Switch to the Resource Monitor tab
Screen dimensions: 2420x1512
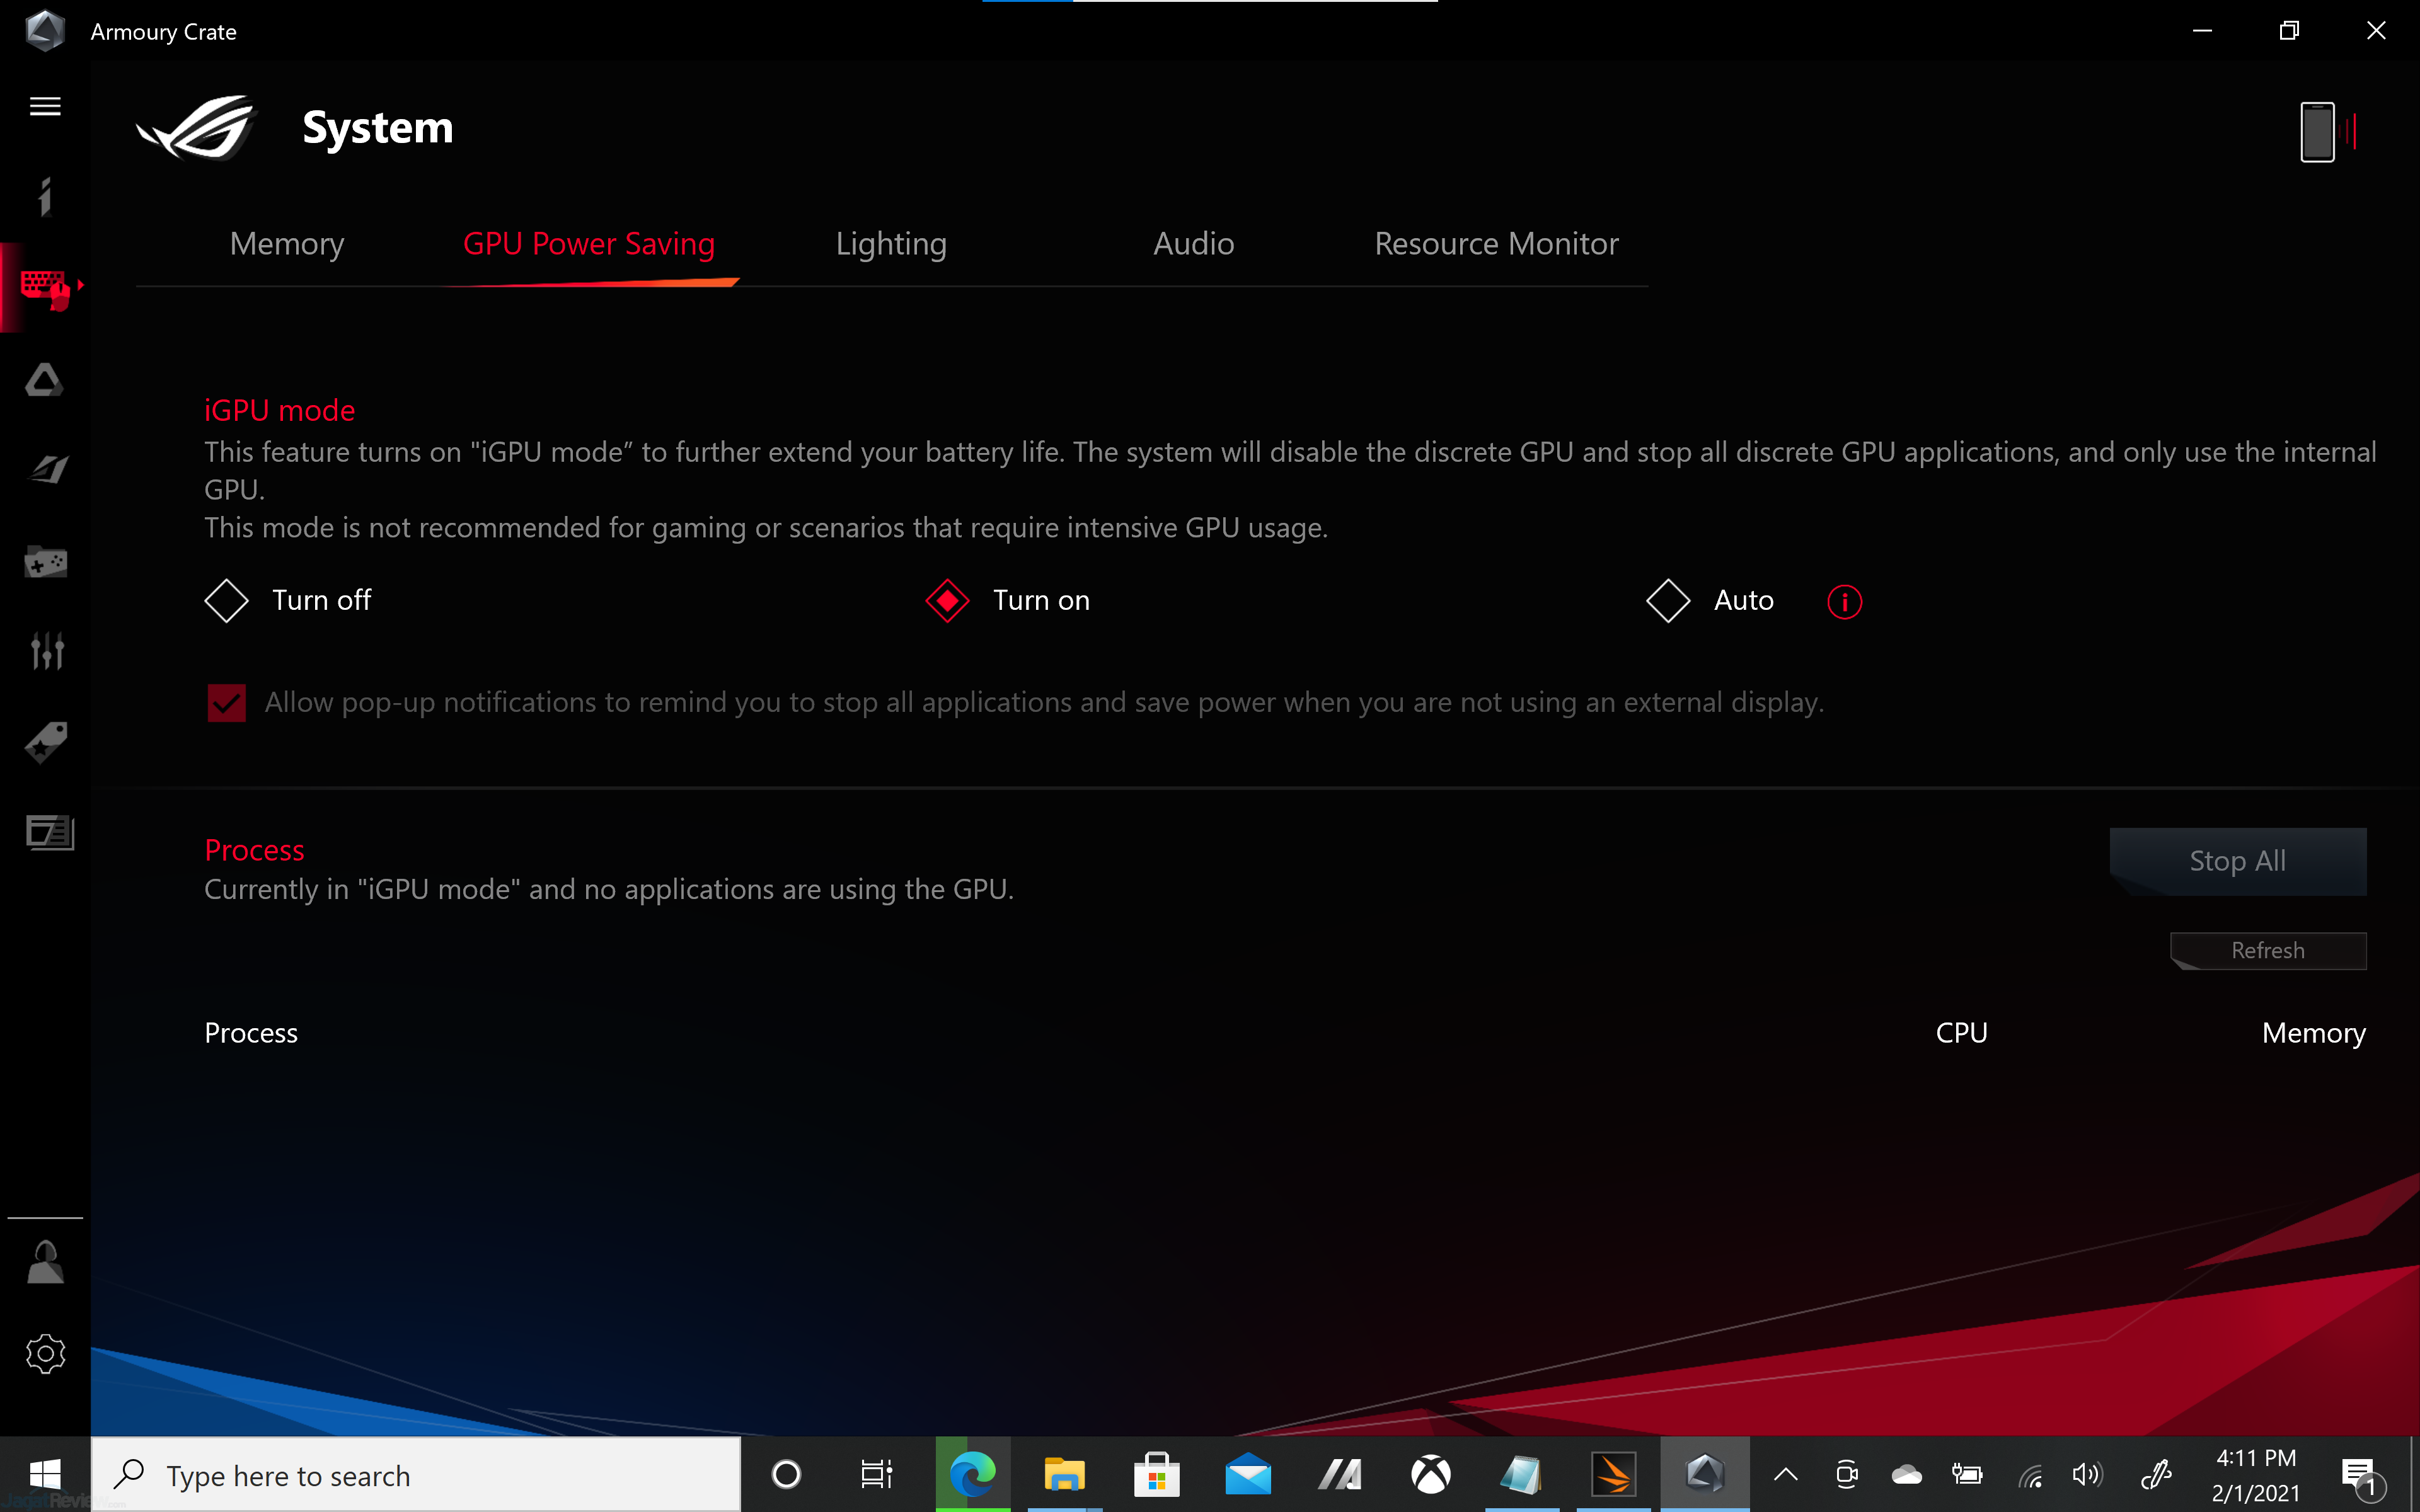[x=1496, y=244]
